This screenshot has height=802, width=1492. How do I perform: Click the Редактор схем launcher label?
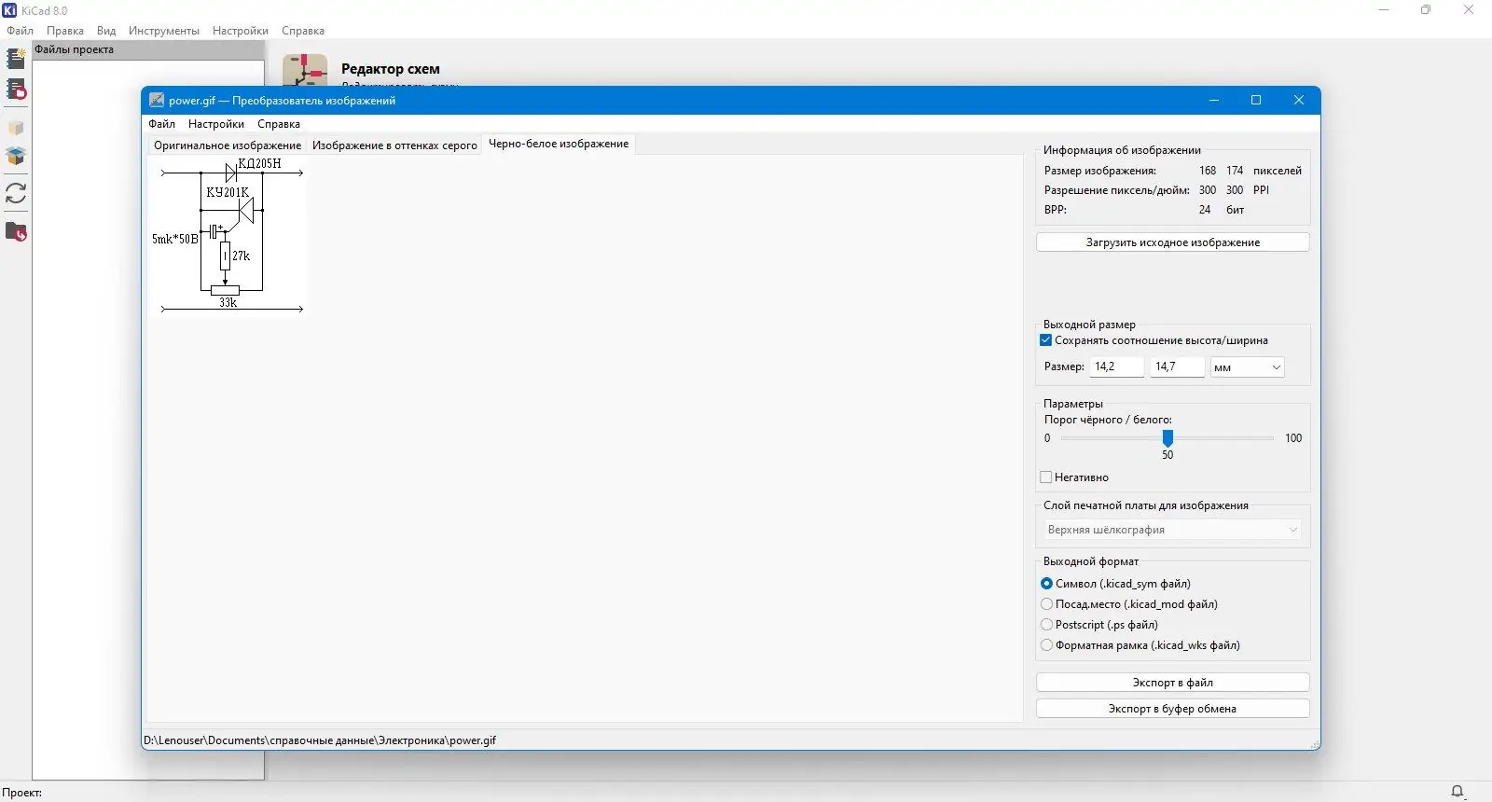[x=391, y=69]
